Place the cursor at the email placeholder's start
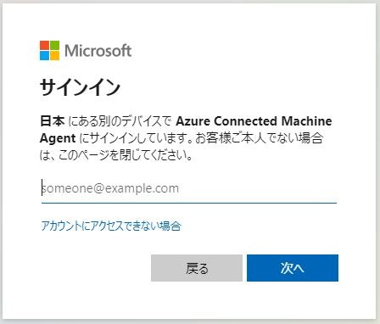Viewport: 380px width, 324px height. 42,188
